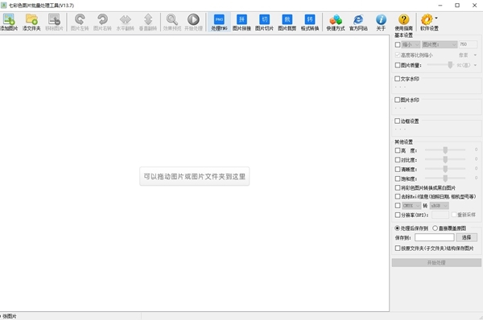The height and width of the screenshot is (320, 483).
Task: Click the 对比度 contrast slider
Action: 445,159
